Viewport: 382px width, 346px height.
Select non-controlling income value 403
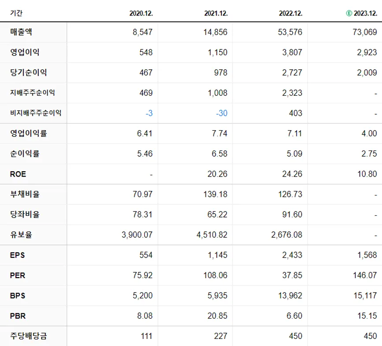pos(296,113)
